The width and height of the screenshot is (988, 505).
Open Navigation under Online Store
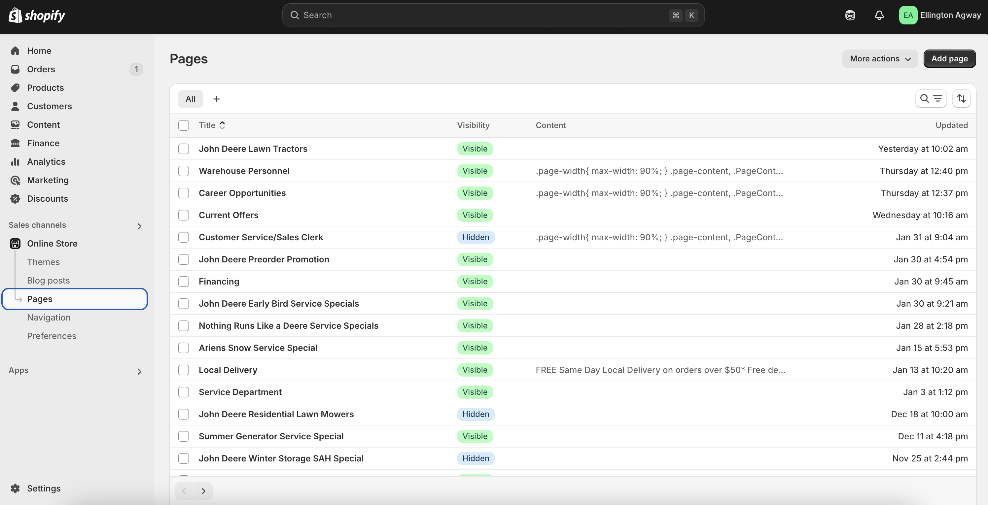tap(49, 318)
